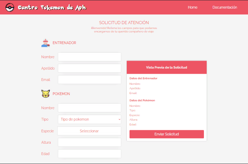Click the Email form label

[46, 80]
